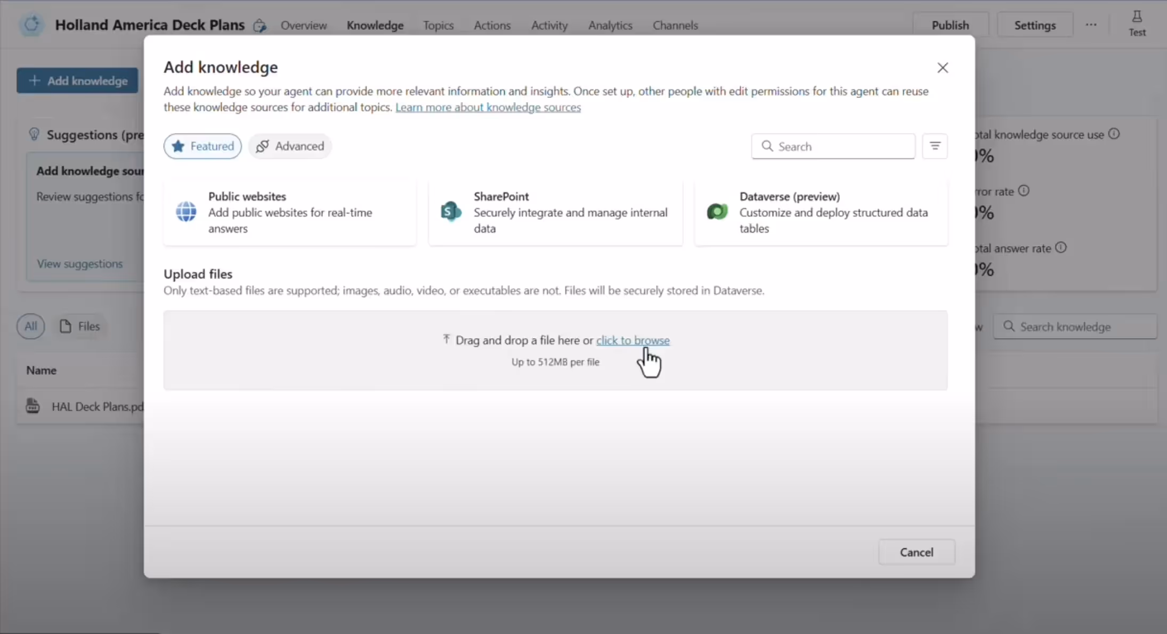The height and width of the screenshot is (634, 1167).
Task: Click the filter icon beside Search
Action: (935, 146)
